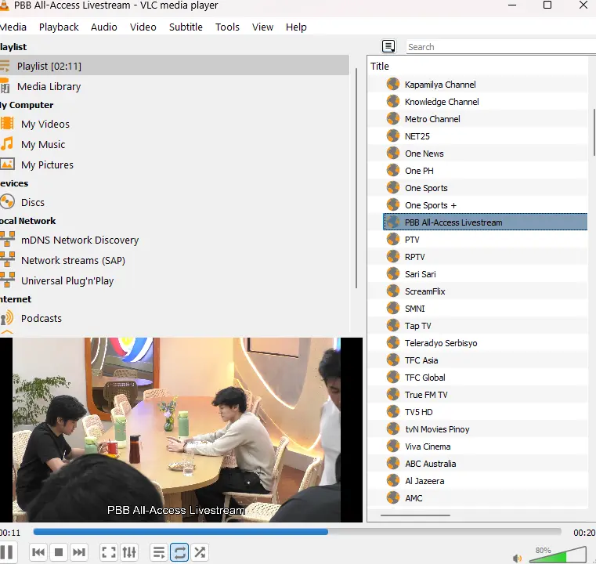The image size is (596, 564).
Task: Seek within the playback progress bar
Action: click(x=298, y=532)
